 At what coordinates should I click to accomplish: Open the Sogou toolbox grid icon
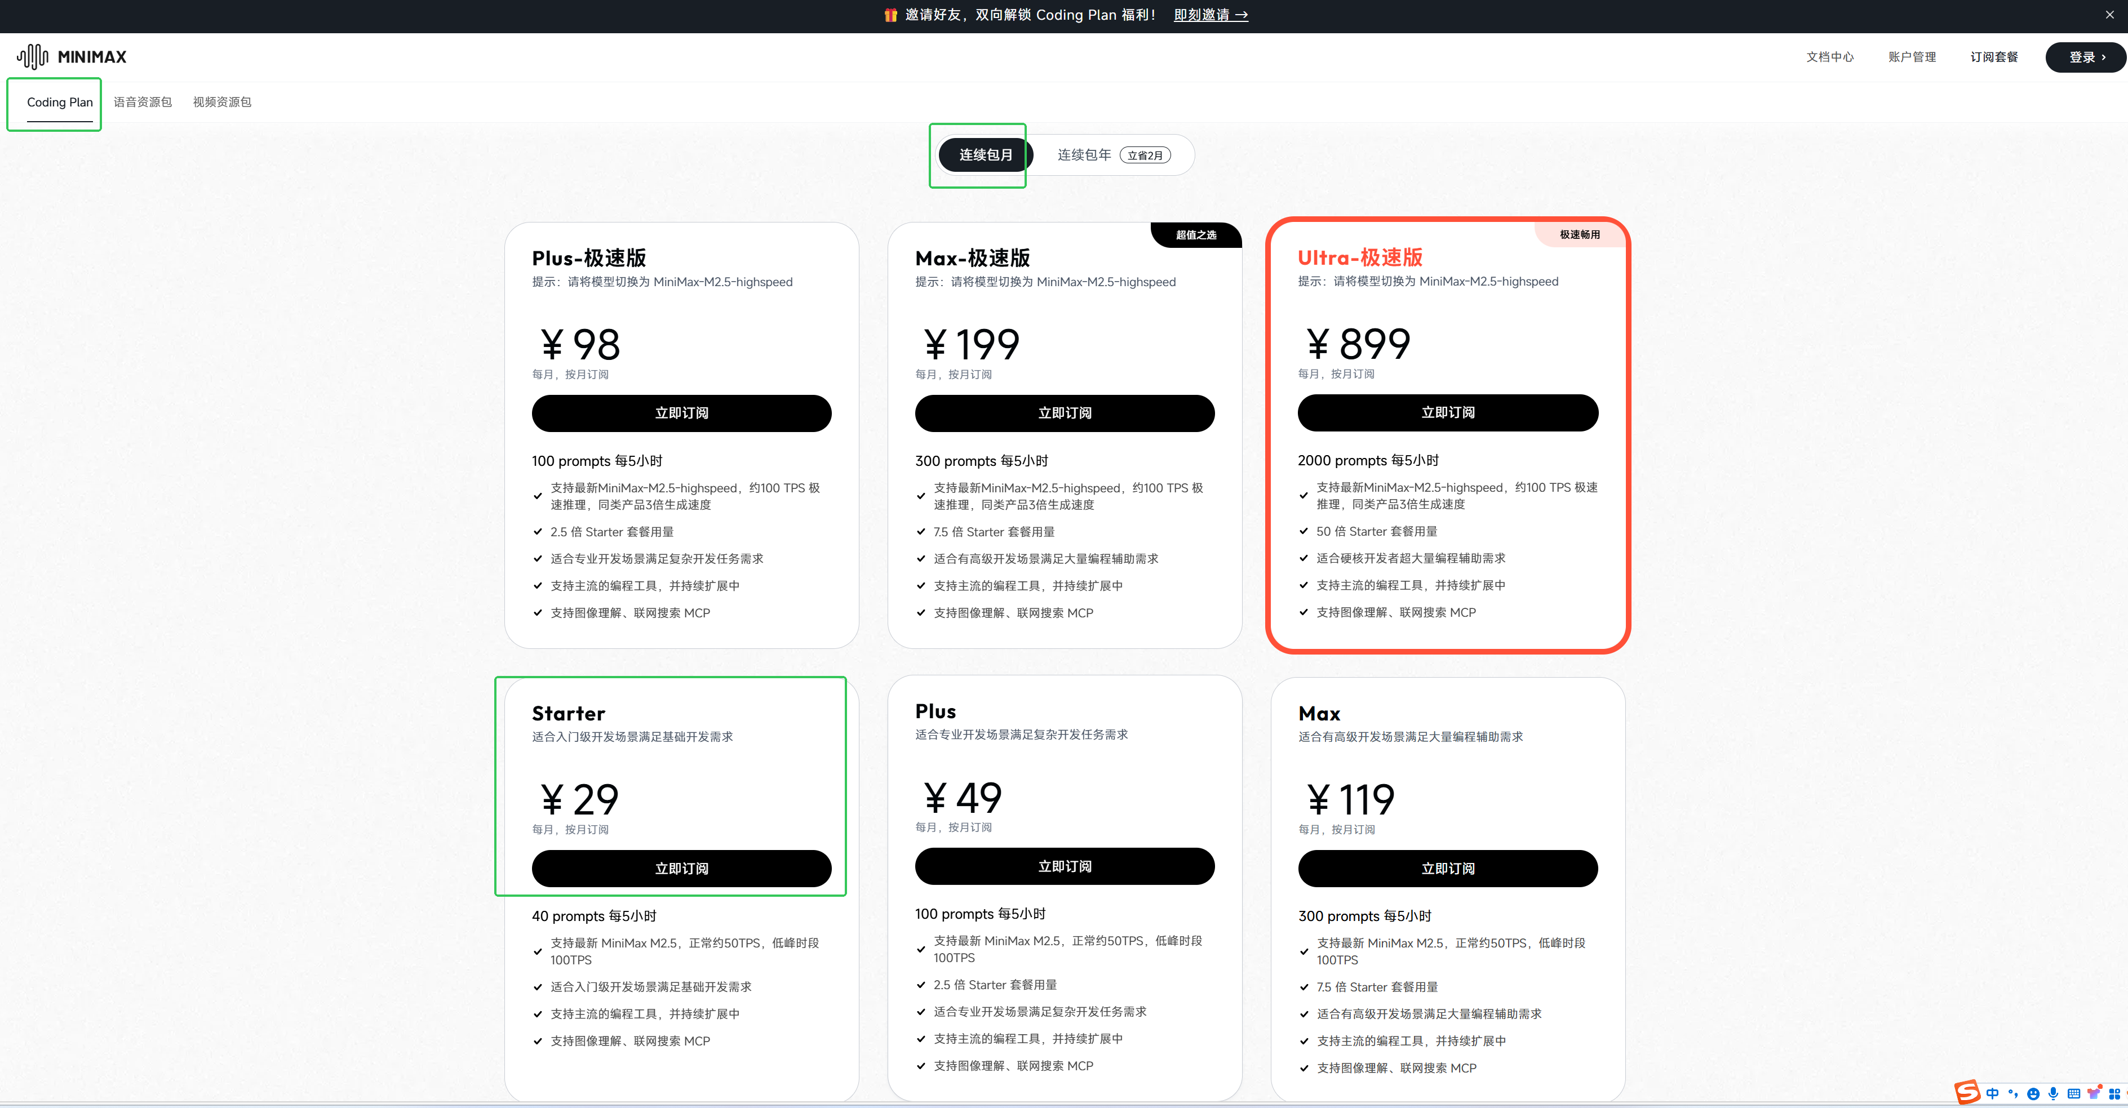click(2114, 1094)
